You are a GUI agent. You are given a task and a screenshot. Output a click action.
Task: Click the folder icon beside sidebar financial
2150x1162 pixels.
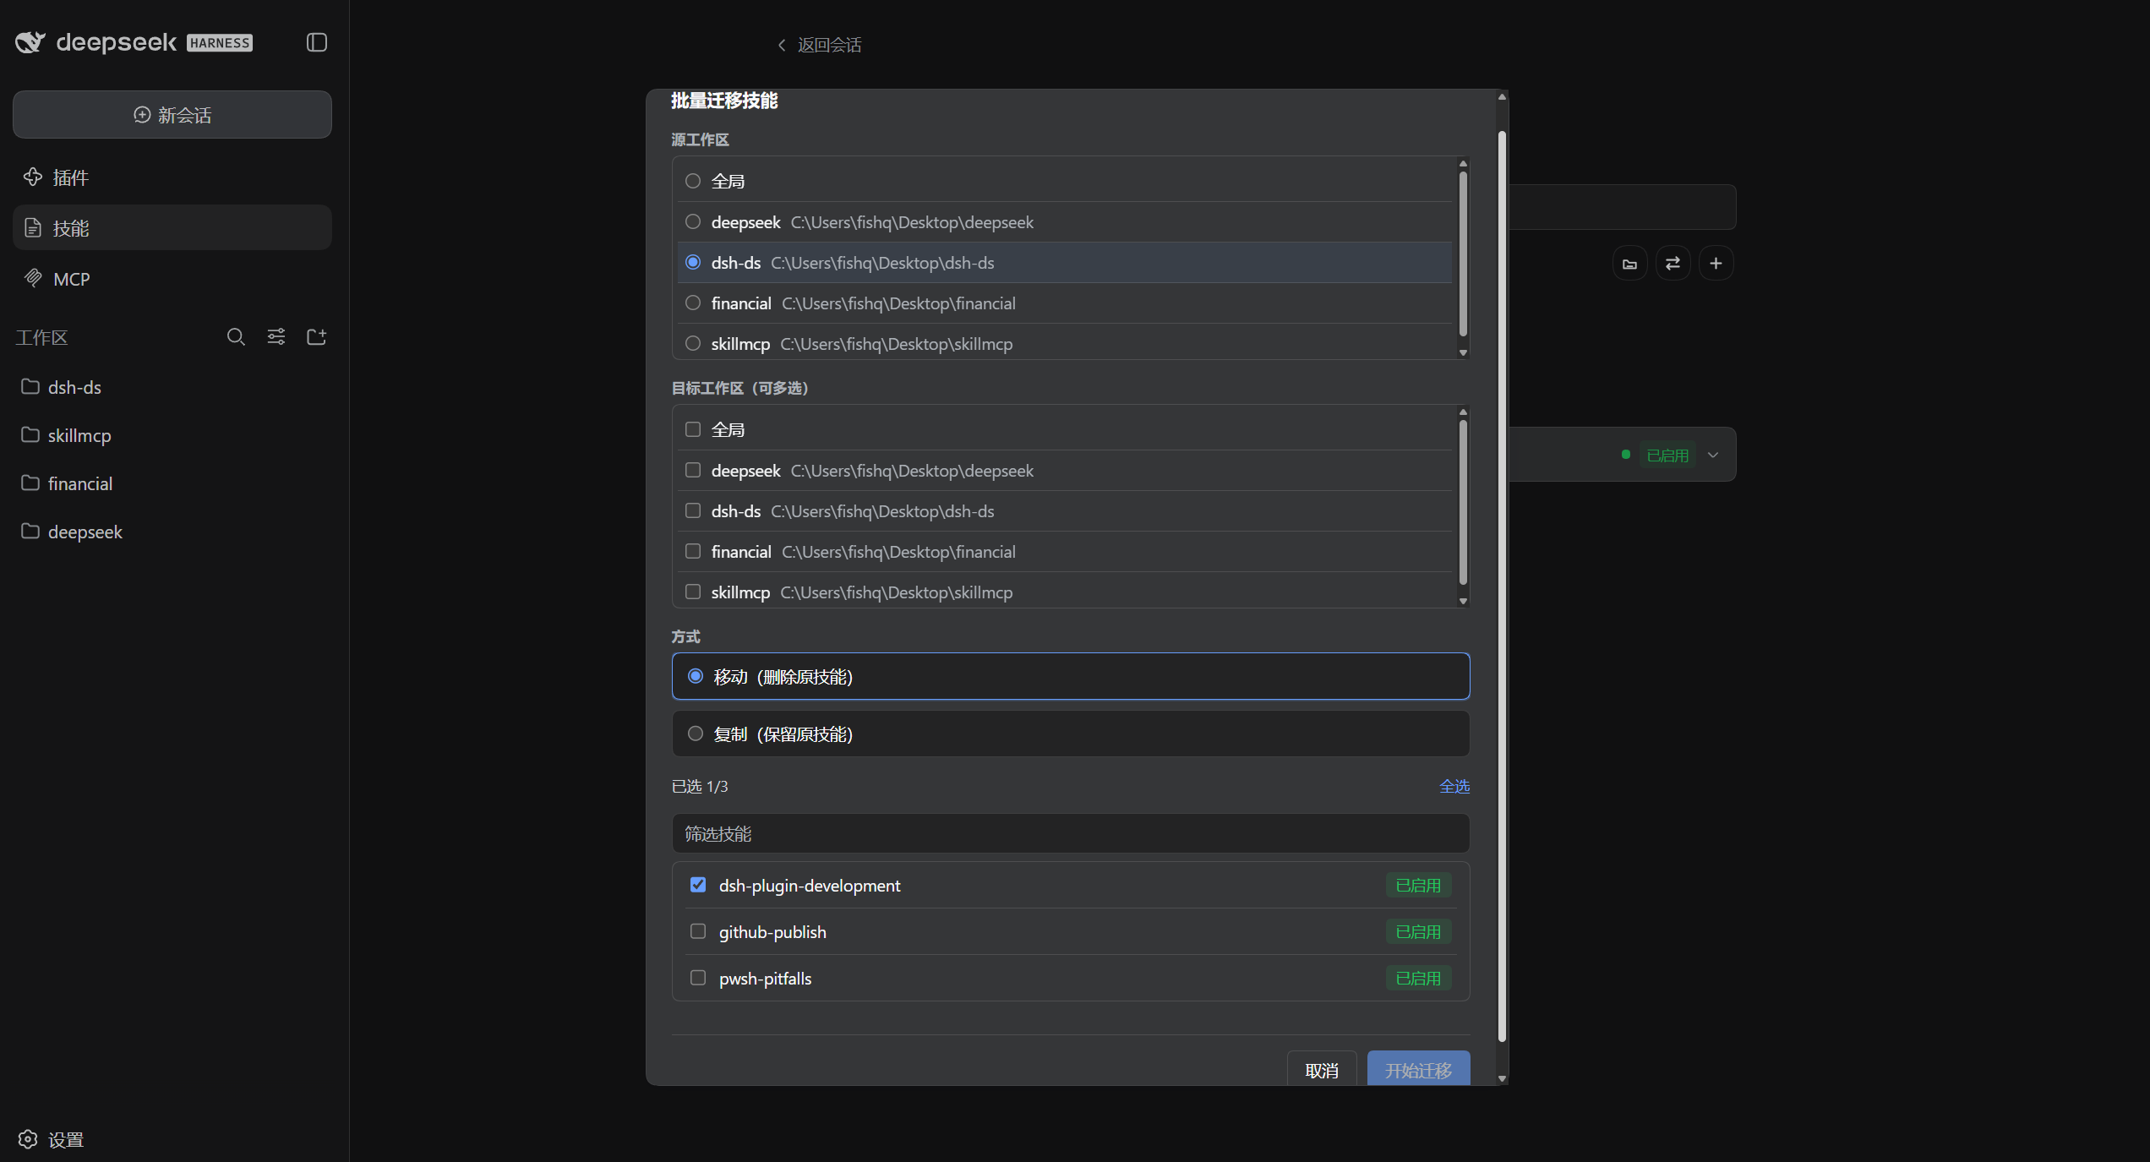30,483
